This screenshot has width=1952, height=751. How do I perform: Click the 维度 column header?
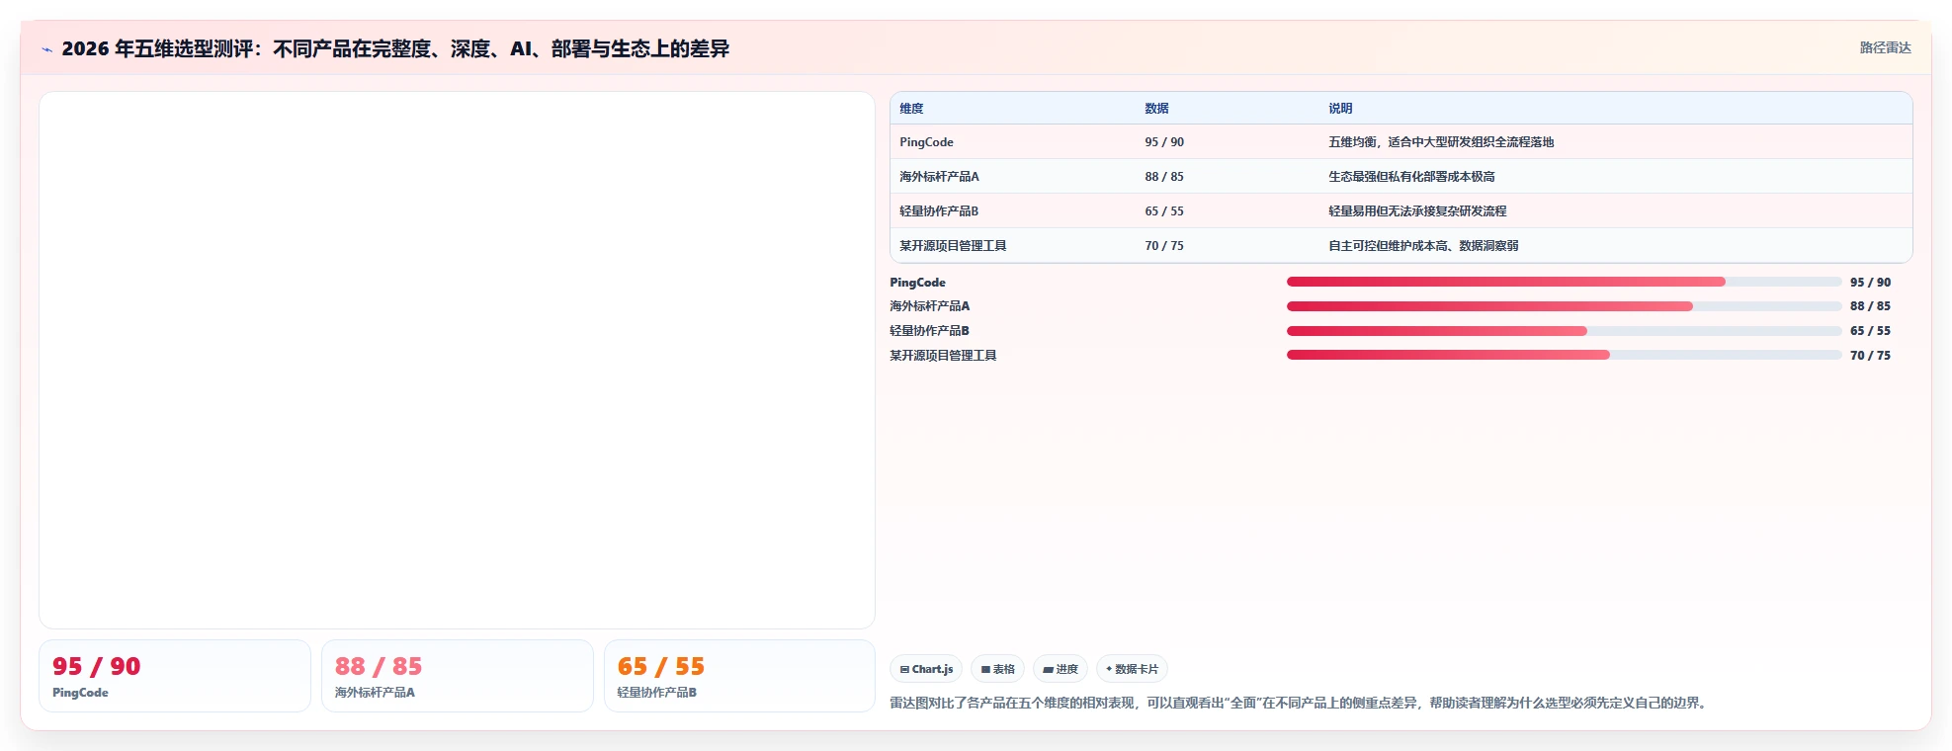tap(911, 109)
